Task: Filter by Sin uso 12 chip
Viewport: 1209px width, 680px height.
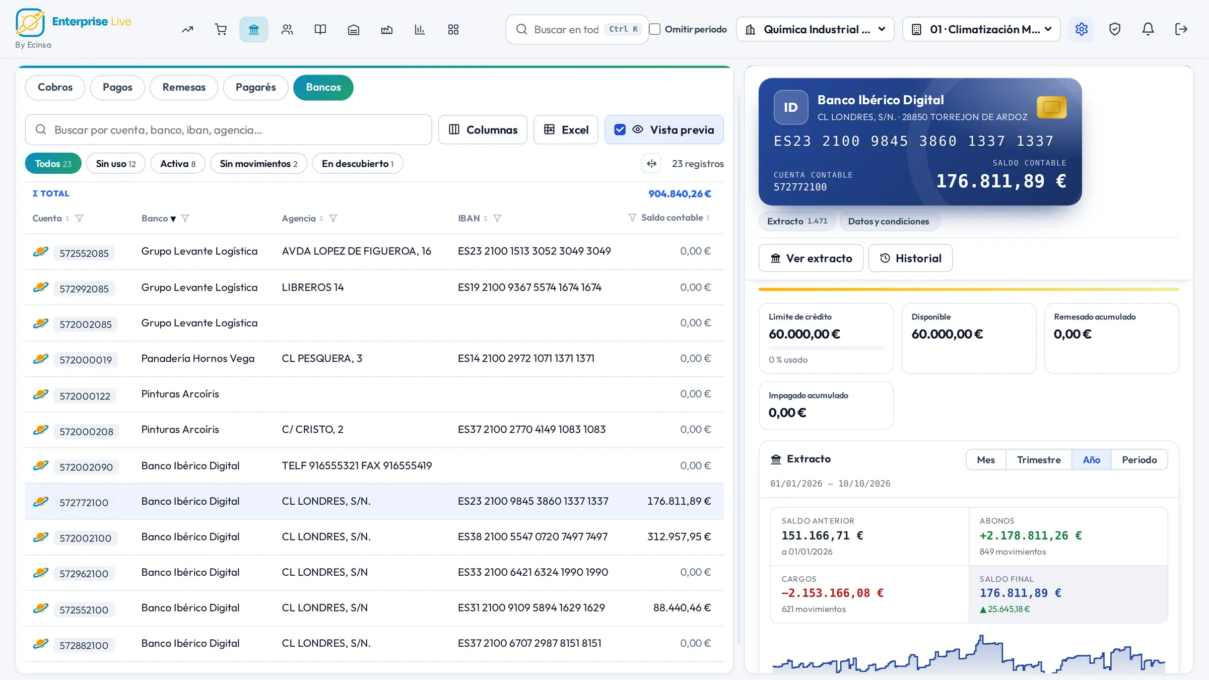Action: click(x=116, y=164)
